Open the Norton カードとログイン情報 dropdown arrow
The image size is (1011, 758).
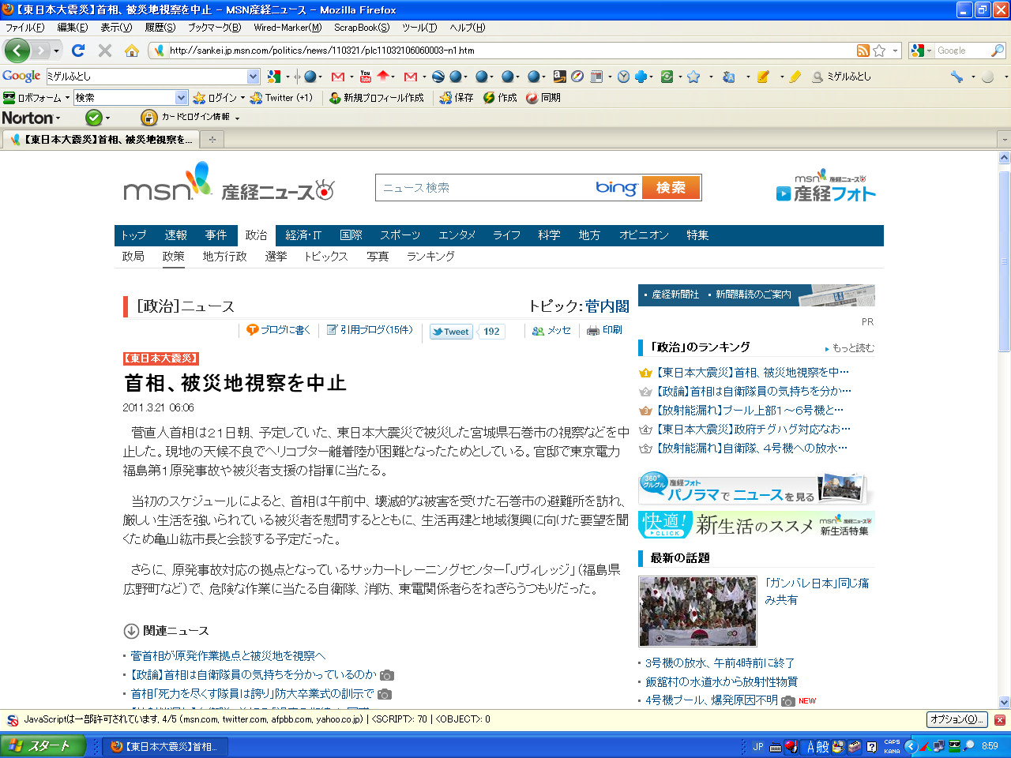[237, 118]
